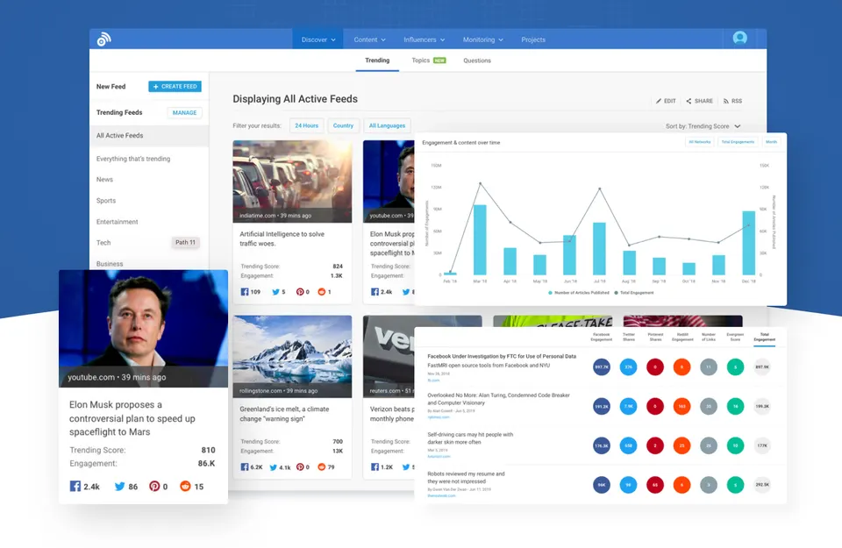This screenshot has height=548, width=842.
Task: Click Facebook bubble 96K in Robots resume row
Action: pos(602,485)
